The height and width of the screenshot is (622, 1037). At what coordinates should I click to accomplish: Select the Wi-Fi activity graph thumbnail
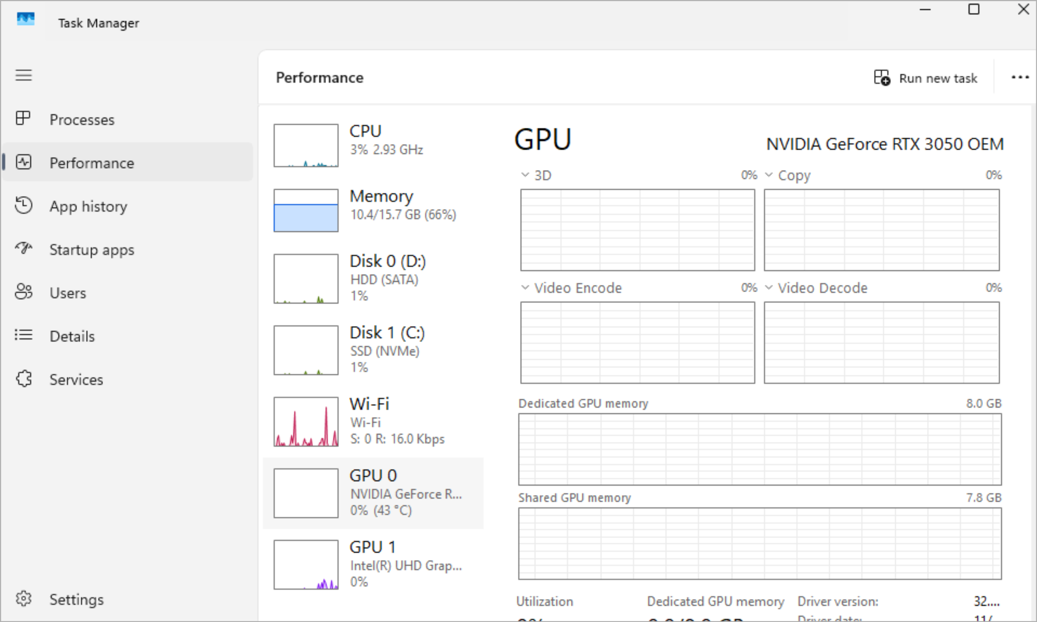pos(306,421)
